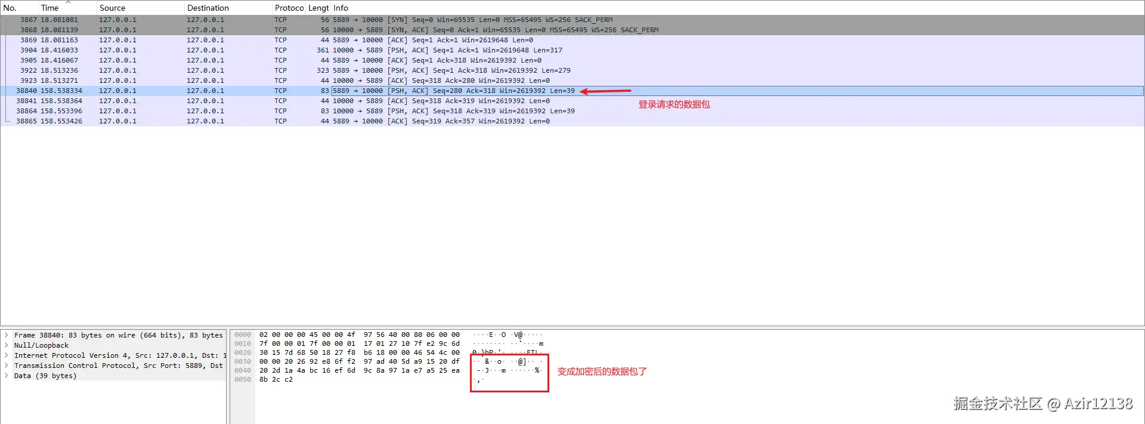The image size is (1145, 424).
Task: Select packet 3868 SYN, ACK row
Action: (572, 30)
